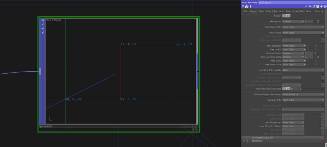Jump to attribute2 input via arrow icon
Image resolution: width=327 pixels, height=147 pixels.
tap(244, 141)
